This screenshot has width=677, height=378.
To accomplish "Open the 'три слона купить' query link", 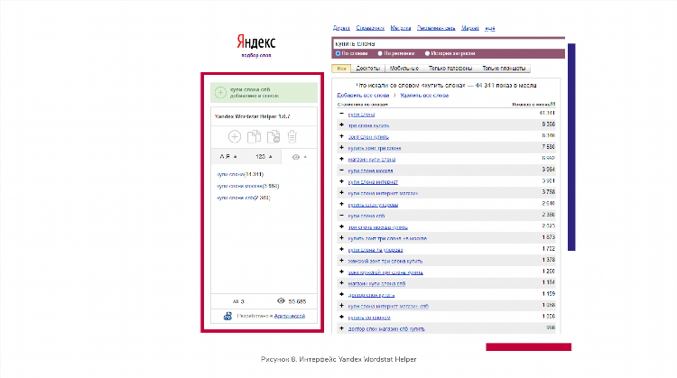I will point(368,125).
